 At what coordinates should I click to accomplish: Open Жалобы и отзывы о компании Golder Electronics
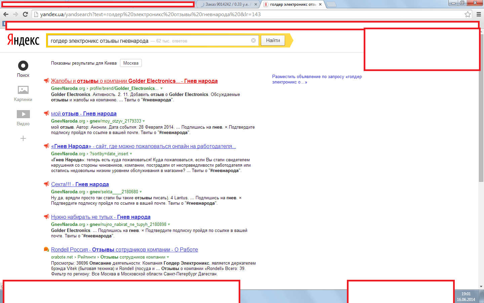134,81
